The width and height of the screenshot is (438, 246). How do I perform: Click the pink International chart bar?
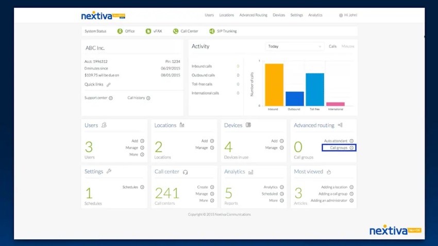(x=335, y=104)
